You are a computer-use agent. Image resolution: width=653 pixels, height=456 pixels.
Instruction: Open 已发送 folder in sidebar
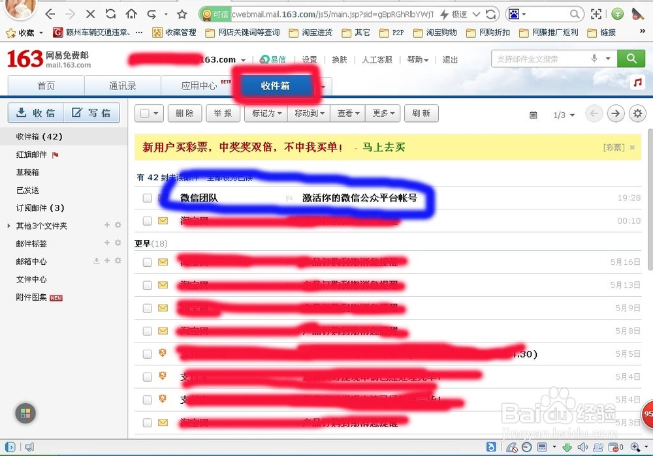(x=27, y=190)
